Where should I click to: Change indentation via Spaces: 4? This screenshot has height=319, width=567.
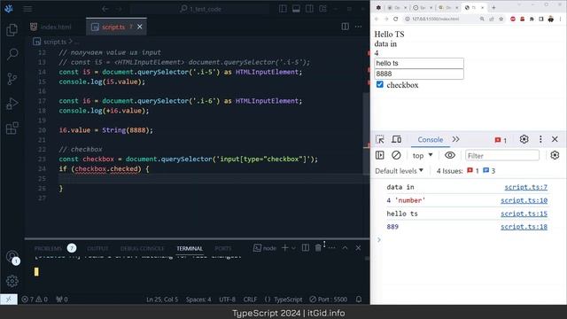198,300
